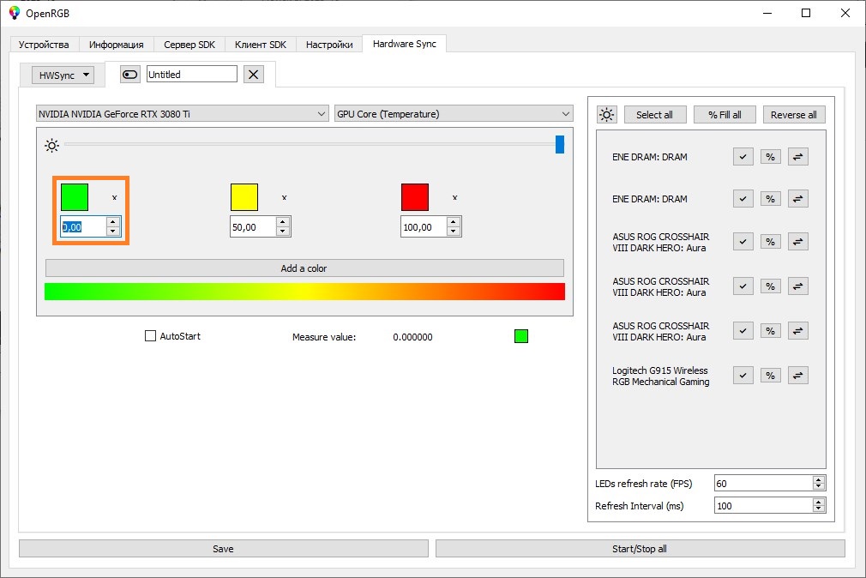Click the brightness sun icon above device list
The width and height of the screenshot is (866, 578).
coord(606,115)
